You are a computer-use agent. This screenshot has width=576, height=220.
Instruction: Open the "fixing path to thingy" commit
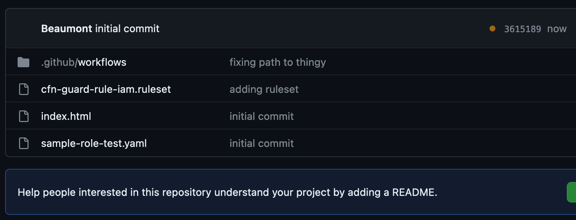pyautogui.click(x=277, y=62)
